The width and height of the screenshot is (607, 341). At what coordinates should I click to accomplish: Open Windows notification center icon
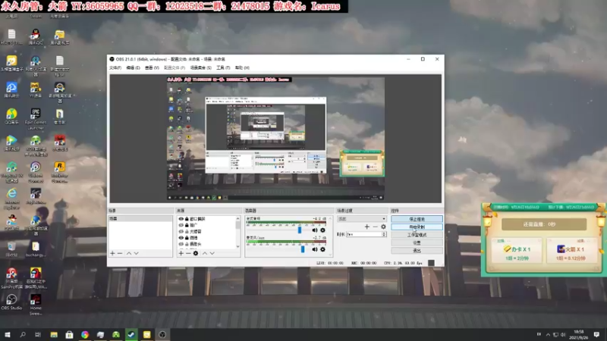(x=596, y=334)
